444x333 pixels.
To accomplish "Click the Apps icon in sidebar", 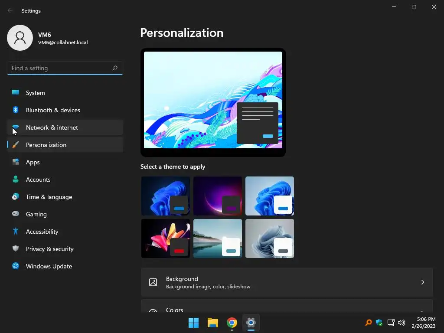I will [16, 162].
